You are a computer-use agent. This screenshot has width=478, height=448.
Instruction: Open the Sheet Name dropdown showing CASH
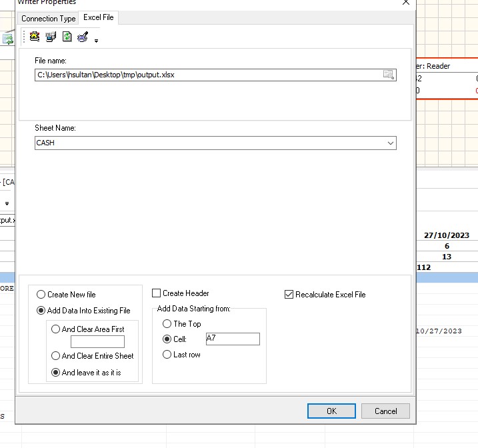click(215, 143)
